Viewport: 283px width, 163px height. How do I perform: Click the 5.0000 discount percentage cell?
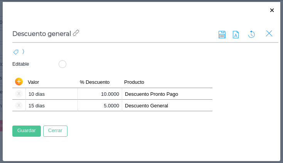(x=100, y=105)
